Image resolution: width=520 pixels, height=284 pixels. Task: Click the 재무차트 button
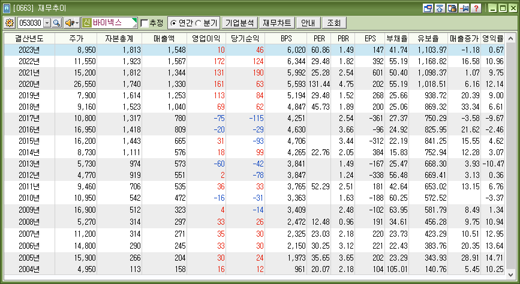[277, 23]
